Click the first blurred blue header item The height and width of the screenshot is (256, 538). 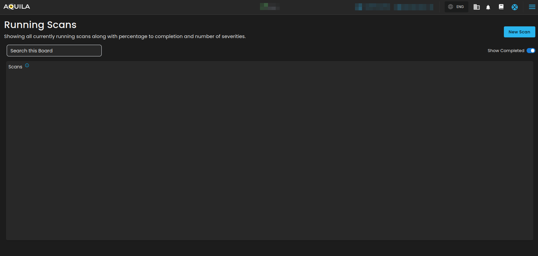tap(372, 7)
